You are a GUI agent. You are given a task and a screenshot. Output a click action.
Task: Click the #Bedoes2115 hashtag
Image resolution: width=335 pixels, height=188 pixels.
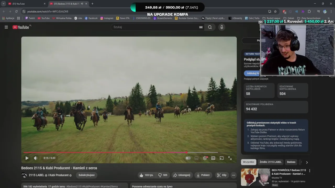coord(75,187)
